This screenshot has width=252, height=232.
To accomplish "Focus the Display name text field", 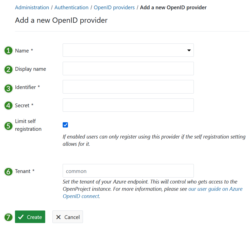I will 128,68.
